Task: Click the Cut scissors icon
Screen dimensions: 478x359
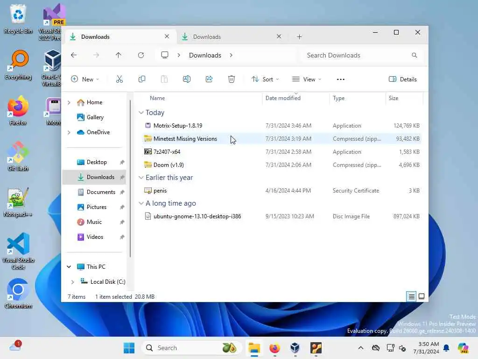Action: pos(119,79)
